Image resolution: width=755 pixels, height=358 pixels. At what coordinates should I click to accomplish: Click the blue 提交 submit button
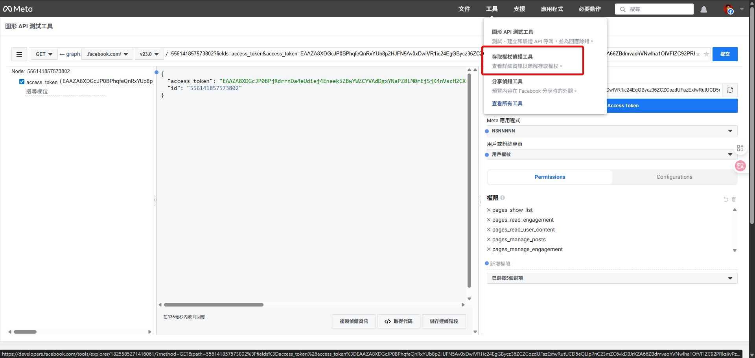725,54
